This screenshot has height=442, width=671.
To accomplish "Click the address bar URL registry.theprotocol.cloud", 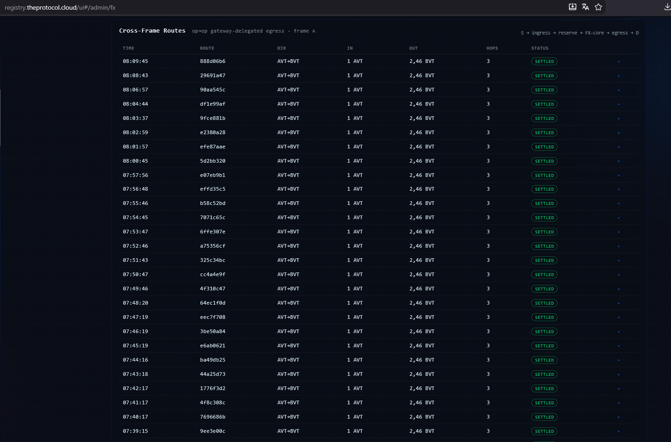I will (60, 8).
